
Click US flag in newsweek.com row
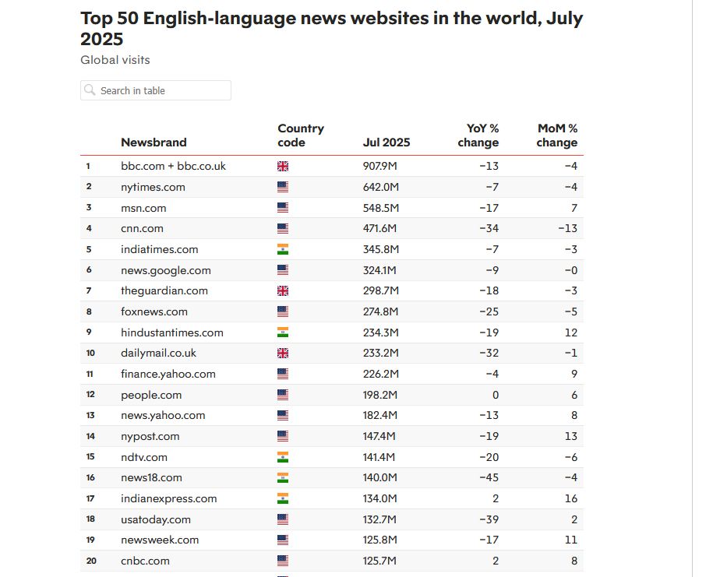tap(283, 540)
